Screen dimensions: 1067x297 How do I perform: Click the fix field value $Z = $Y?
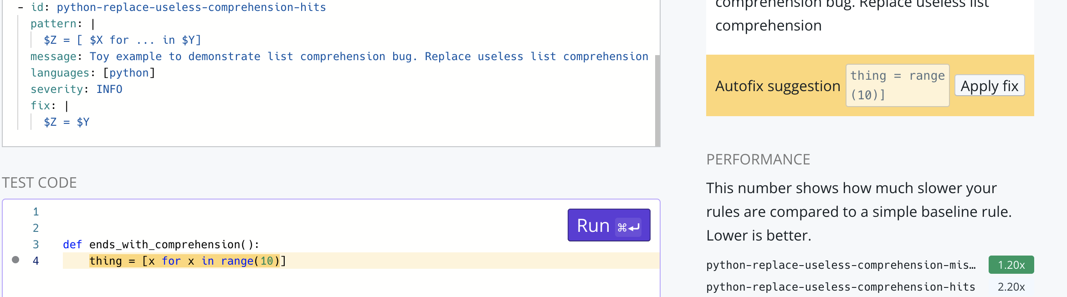(66, 122)
